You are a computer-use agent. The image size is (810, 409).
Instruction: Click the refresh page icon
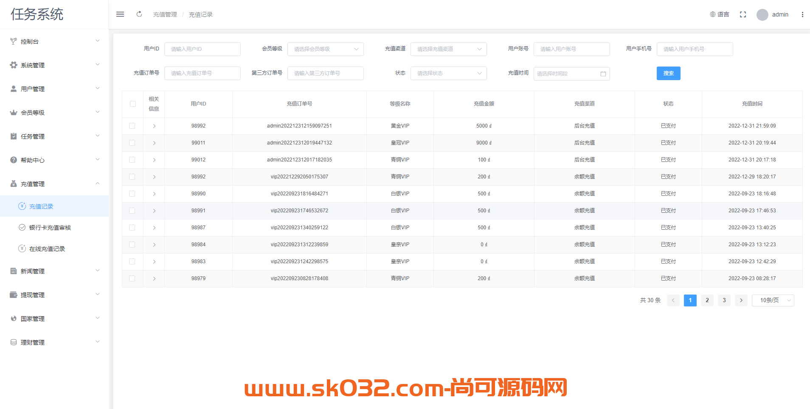[139, 14]
